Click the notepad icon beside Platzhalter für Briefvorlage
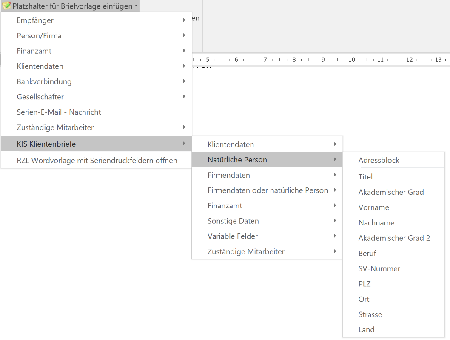The image size is (450, 340). point(7,6)
